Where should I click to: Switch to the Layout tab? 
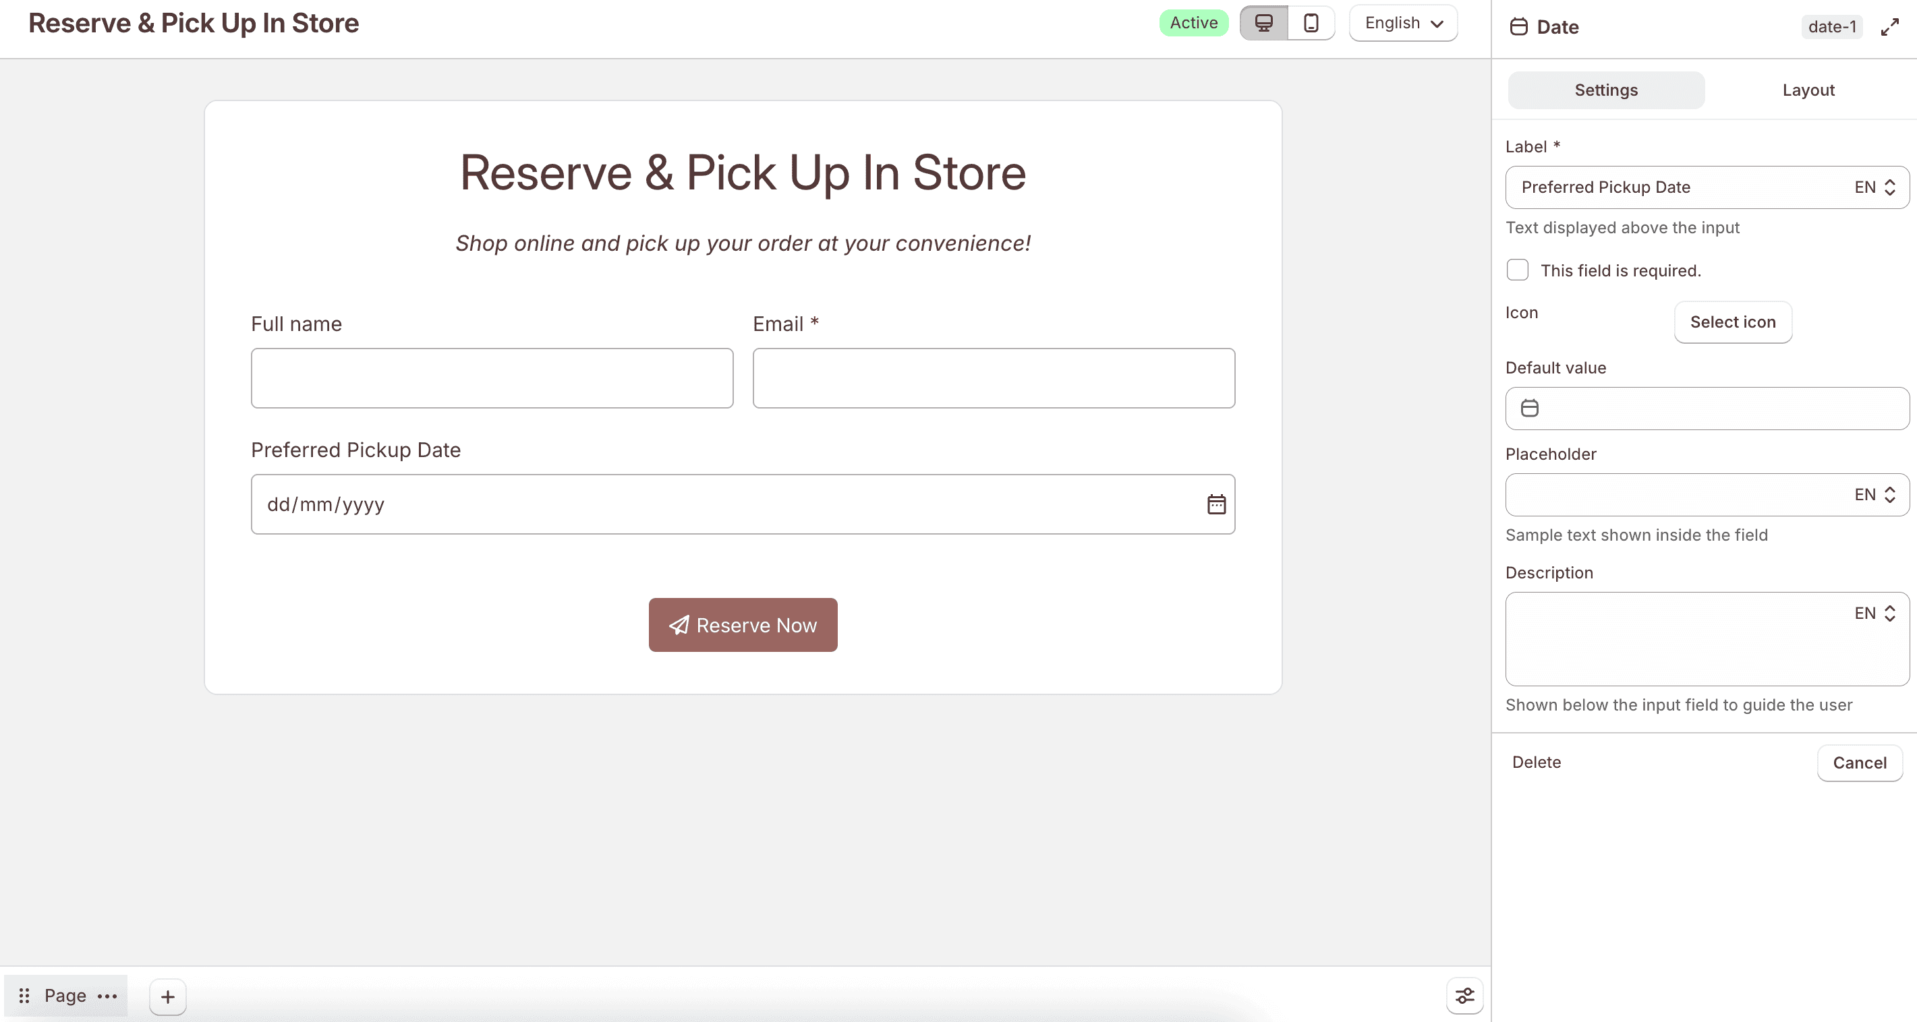[x=1808, y=90]
